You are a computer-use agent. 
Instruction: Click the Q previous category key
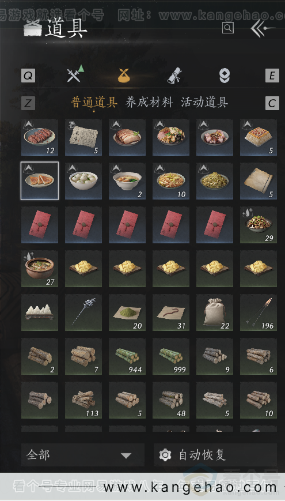(x=28, y=76)
